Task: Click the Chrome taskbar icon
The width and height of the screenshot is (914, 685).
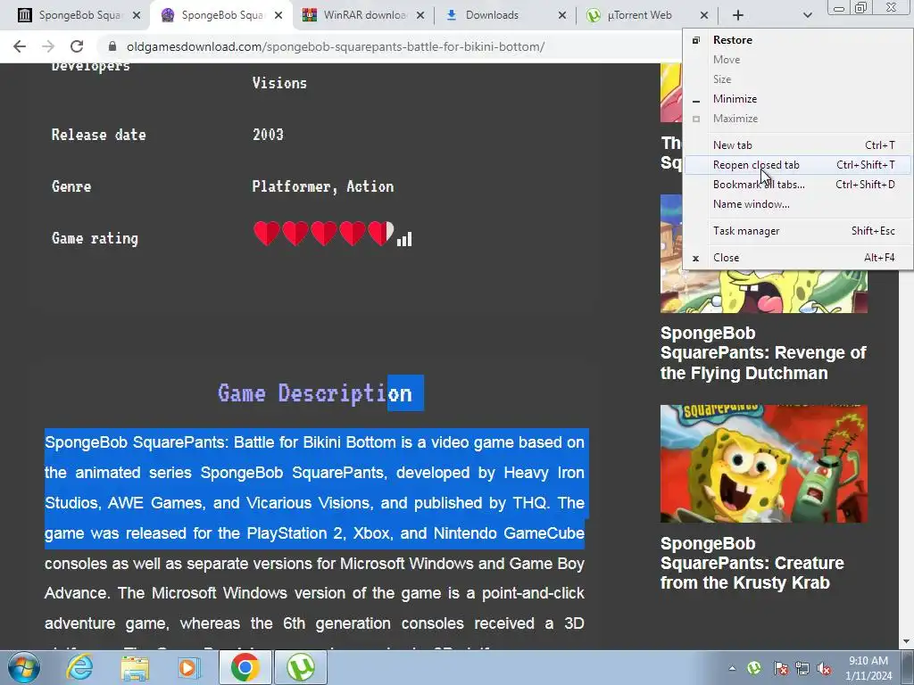Action: (x=245, y=667)
